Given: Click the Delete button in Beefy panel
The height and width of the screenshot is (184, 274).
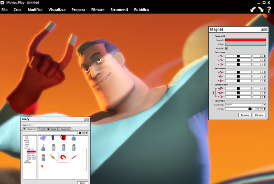Looking at the screenshot, I should click(x=83, y=183).
